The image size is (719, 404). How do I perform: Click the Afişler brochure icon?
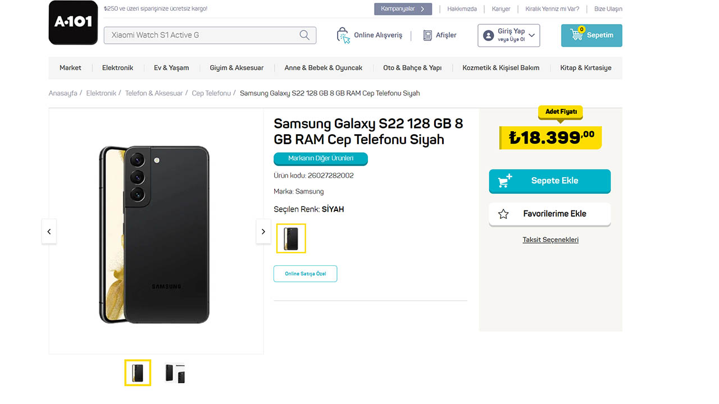427,35
